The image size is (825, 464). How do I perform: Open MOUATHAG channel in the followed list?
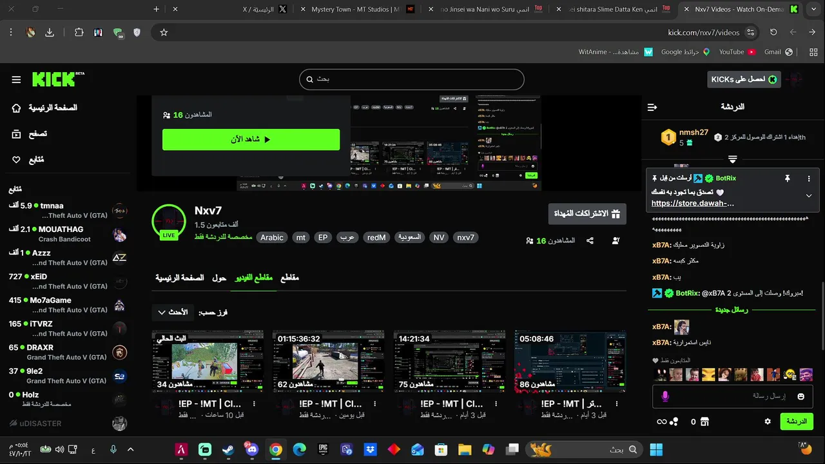pyautogui.click(x=68, y=234)
